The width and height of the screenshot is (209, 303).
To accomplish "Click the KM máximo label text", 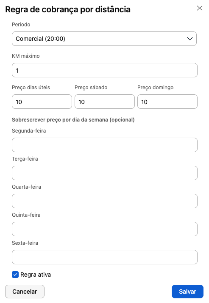I will [x=26, y=56].
